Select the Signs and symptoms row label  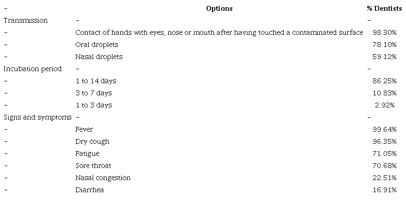tap(37, 117)
